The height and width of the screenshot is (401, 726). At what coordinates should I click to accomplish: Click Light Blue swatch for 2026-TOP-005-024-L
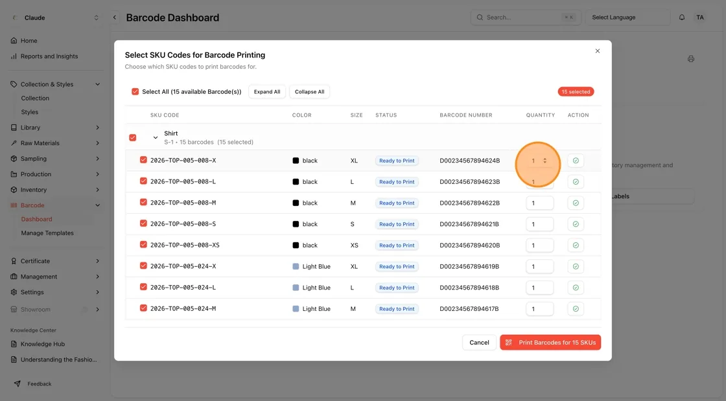point(296,288)
